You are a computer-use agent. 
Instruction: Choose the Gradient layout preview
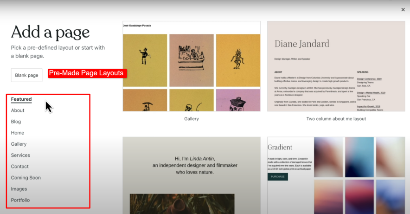point(336,175)
